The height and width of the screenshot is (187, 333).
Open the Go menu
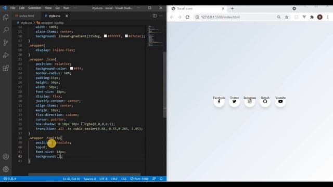tap(58, 8)
